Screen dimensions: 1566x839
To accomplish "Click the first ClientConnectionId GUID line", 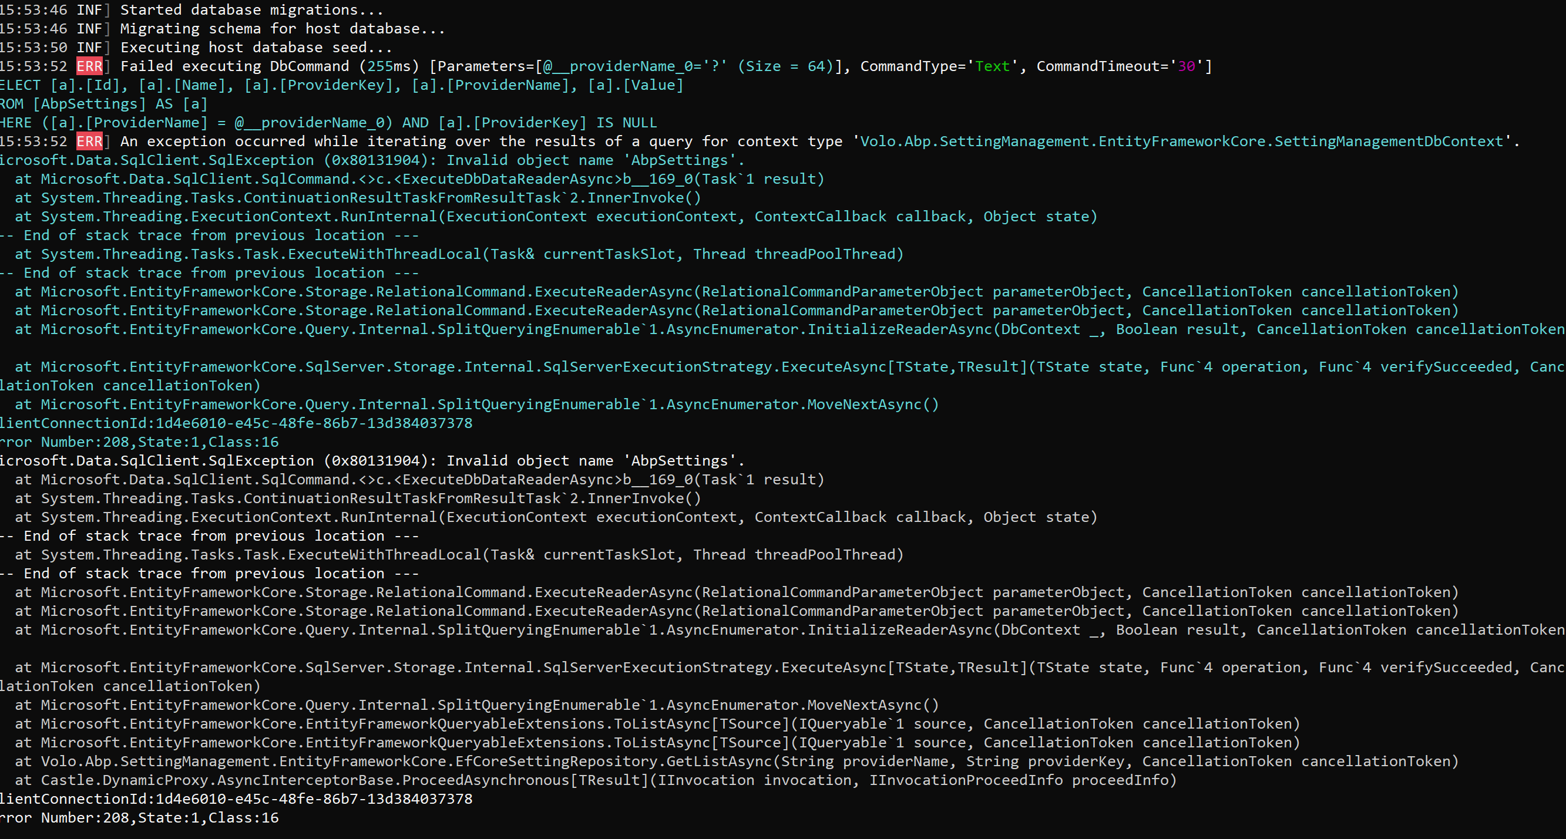I will [x=236, y=423].
